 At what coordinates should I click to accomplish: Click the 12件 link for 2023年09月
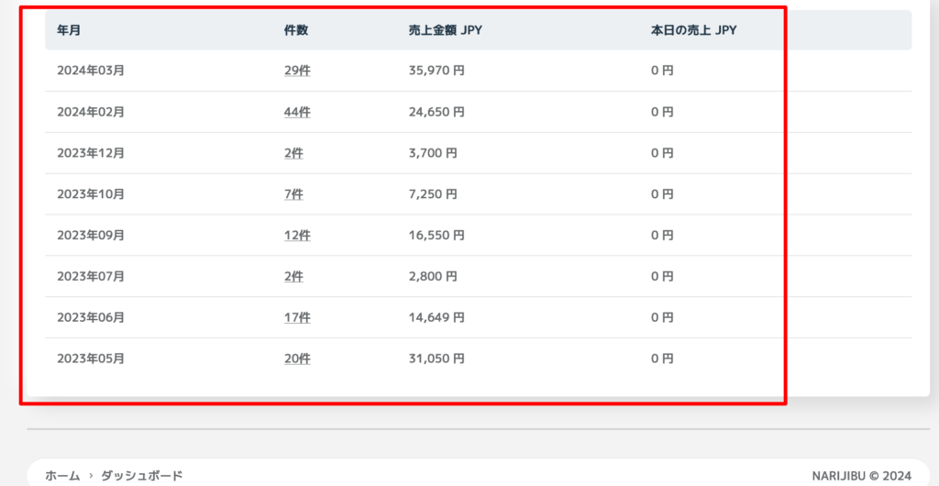click(x=297, y=236)
